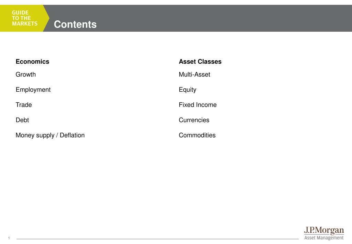Click the Contents slide title
This screenshot has height=244, width=352.
point(75,24)
